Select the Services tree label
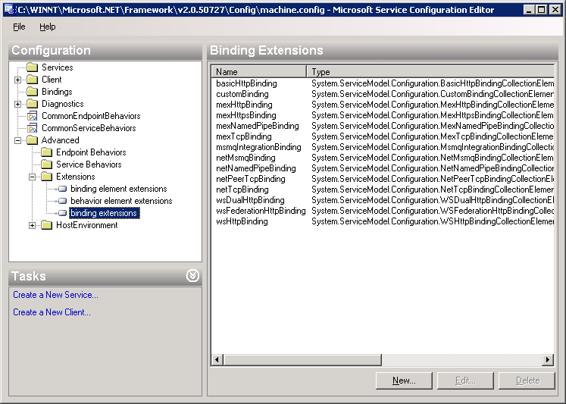Screen dimensions: 566x404 (x=58, y=67)
